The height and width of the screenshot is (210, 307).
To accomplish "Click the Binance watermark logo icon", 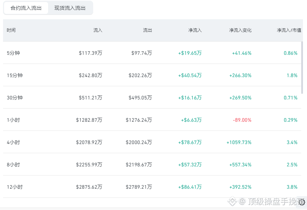I will coord(232,201).
